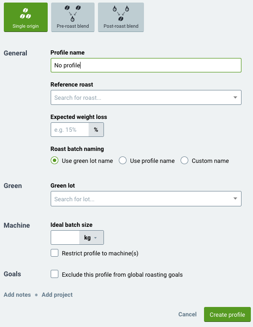The height and width of the screenshot is (327, 253).
Task: Select Use green lot name radio
Action: tap(55, 161)
